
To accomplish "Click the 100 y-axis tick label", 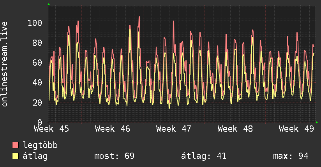I will pos(35,23).
